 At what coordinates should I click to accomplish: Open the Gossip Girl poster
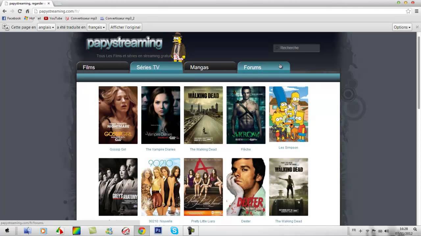[x=118, y=115]
